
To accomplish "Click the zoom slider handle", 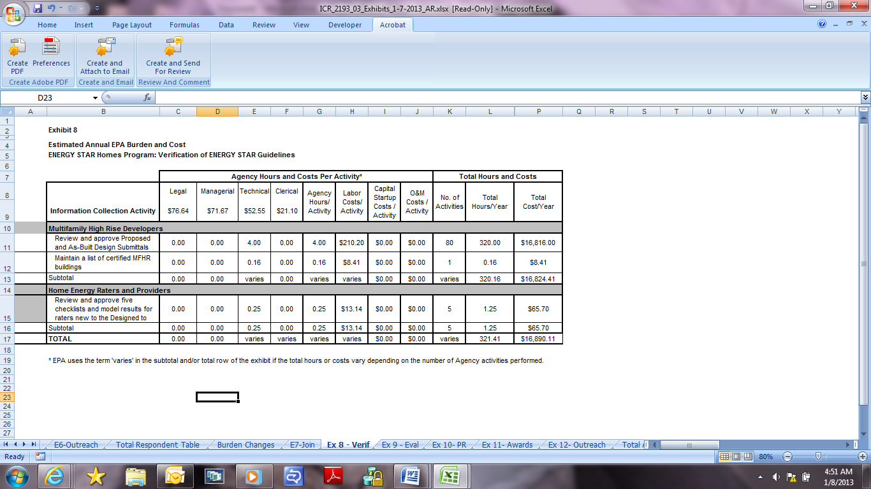I will [817, 457].
